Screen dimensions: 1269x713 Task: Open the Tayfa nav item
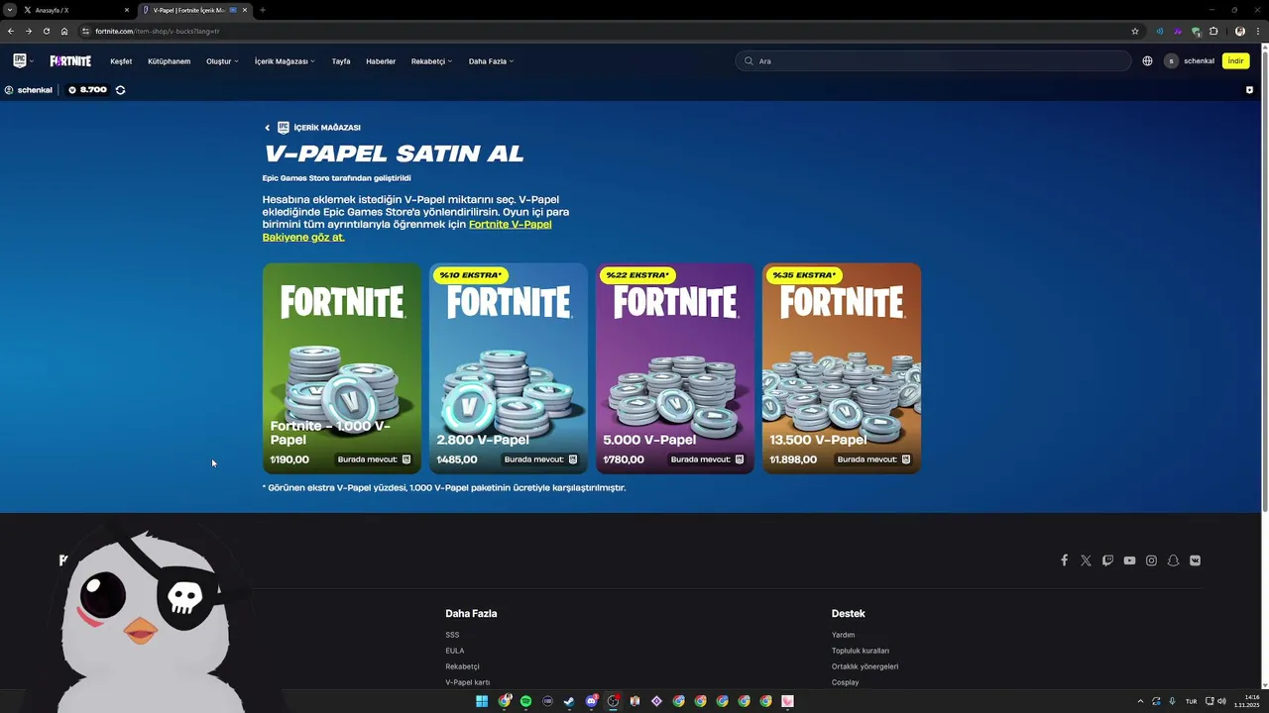(x=341, y=61)
